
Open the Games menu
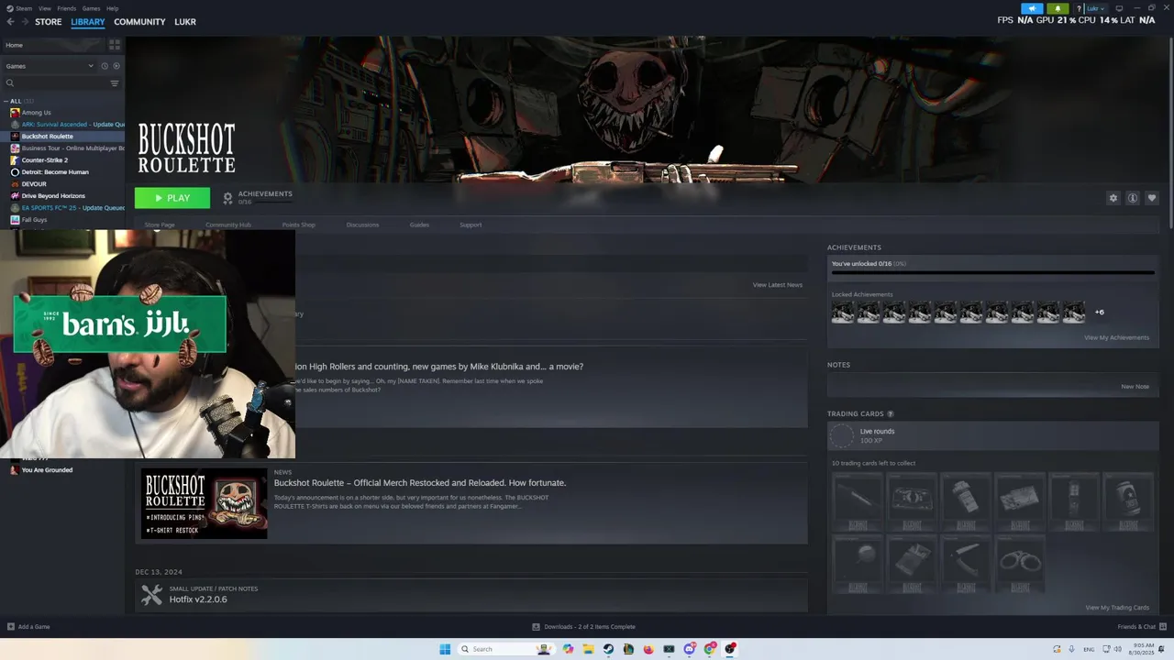91,8
